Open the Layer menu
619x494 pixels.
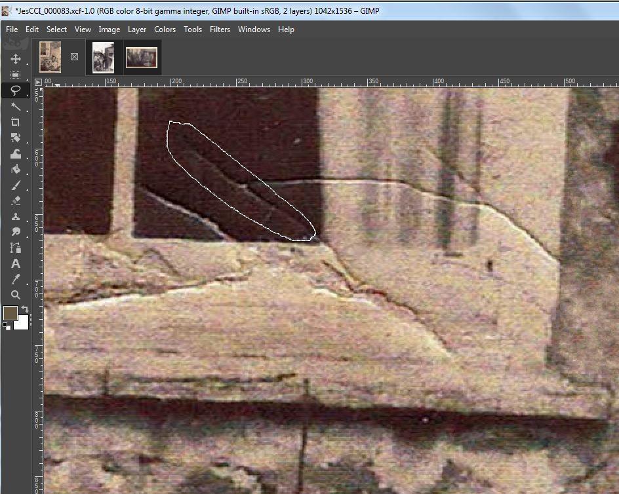coord(137,29)
